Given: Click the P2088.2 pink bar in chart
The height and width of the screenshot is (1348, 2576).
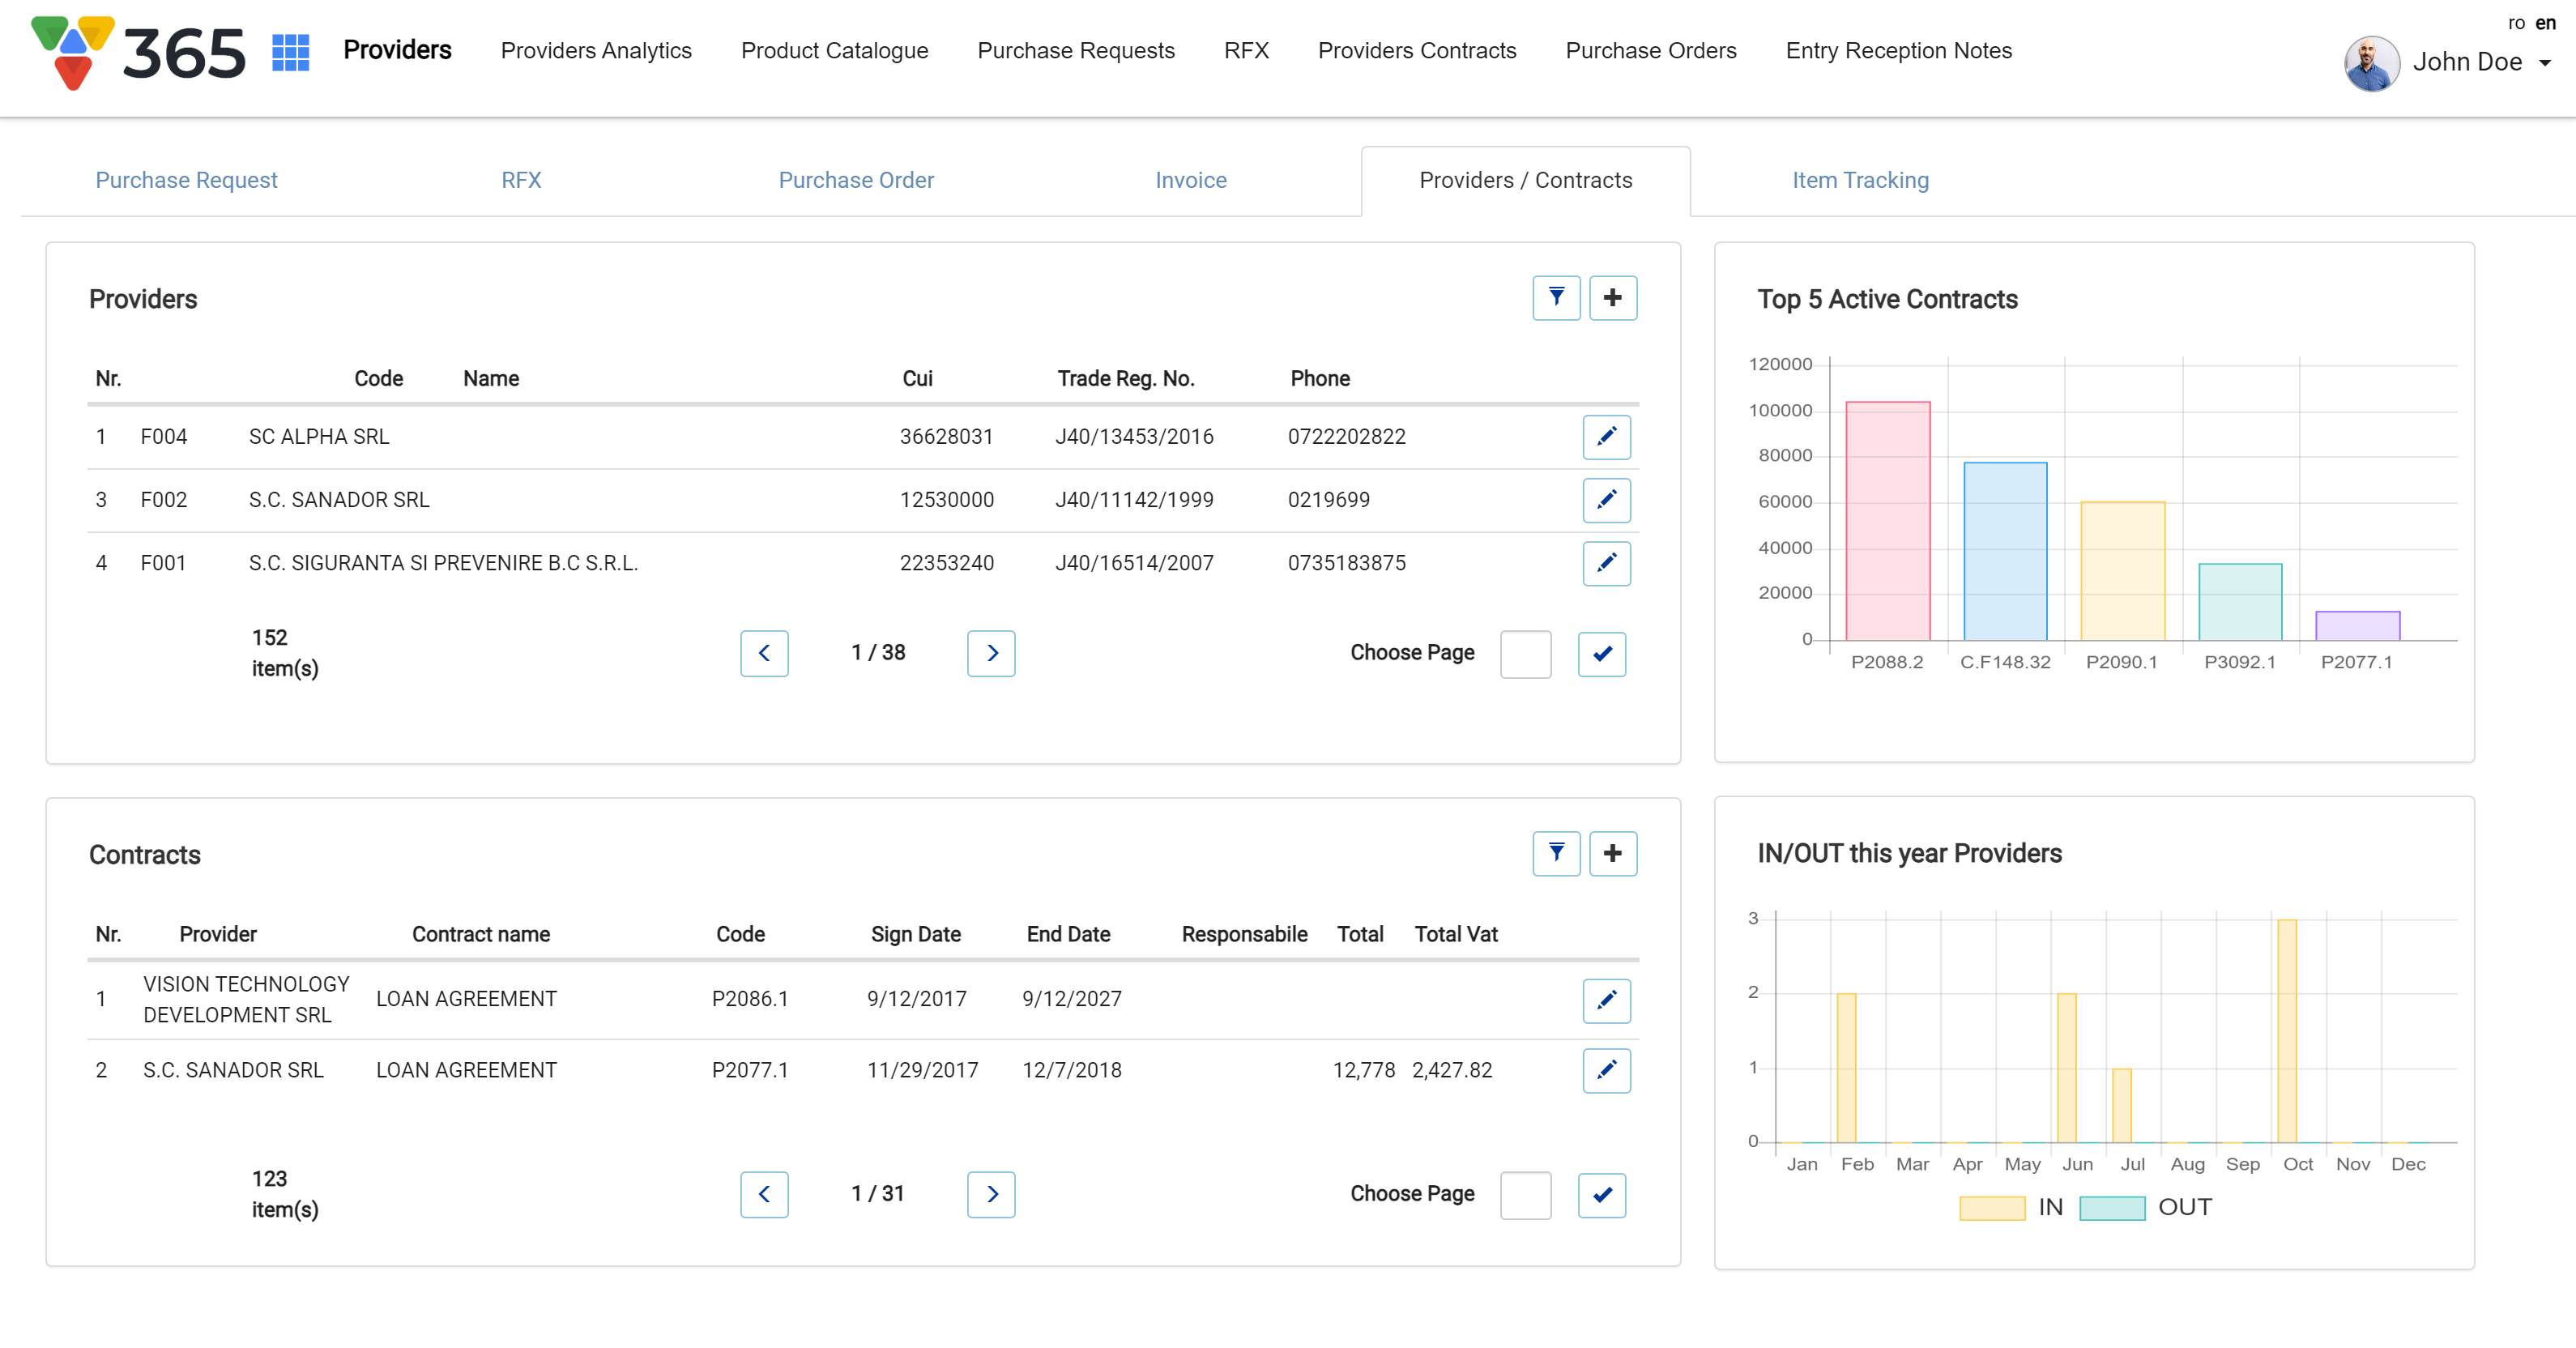Looking at the screenshot, I should click(1887, 520).
